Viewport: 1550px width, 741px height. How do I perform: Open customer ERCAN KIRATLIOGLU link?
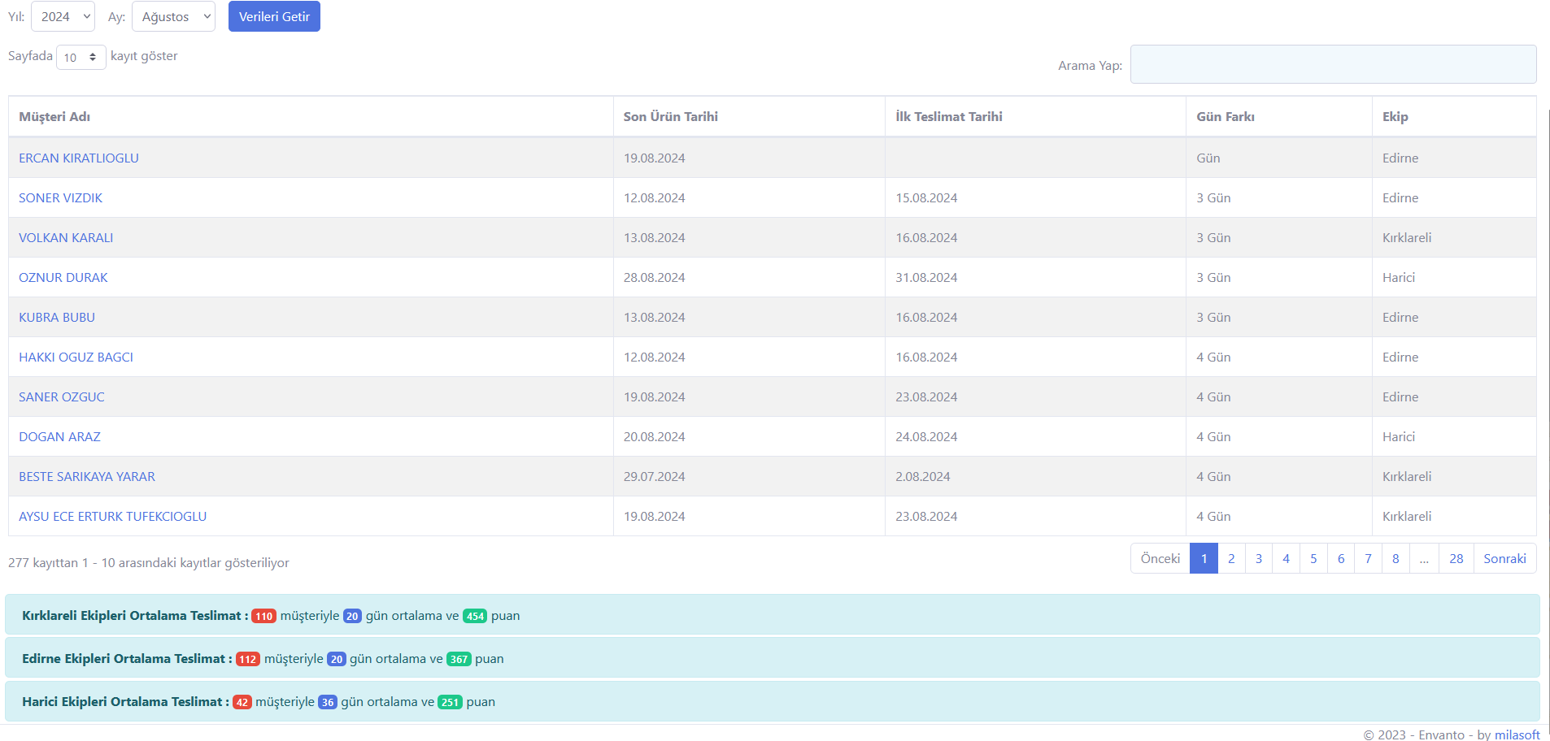(x=79, y=158)
